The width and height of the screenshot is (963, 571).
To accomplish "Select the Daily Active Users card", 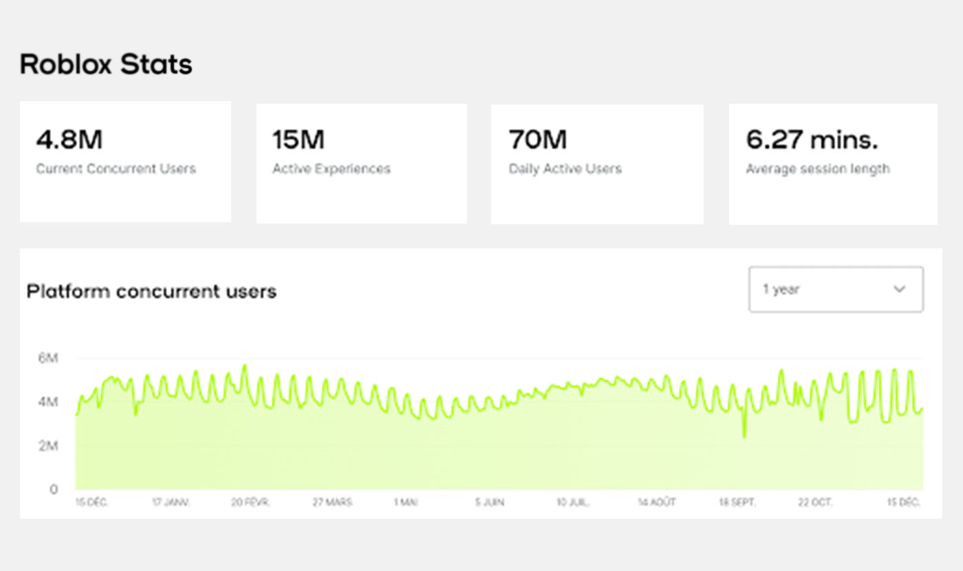I will pyautogui.click(x=597, y=164).
